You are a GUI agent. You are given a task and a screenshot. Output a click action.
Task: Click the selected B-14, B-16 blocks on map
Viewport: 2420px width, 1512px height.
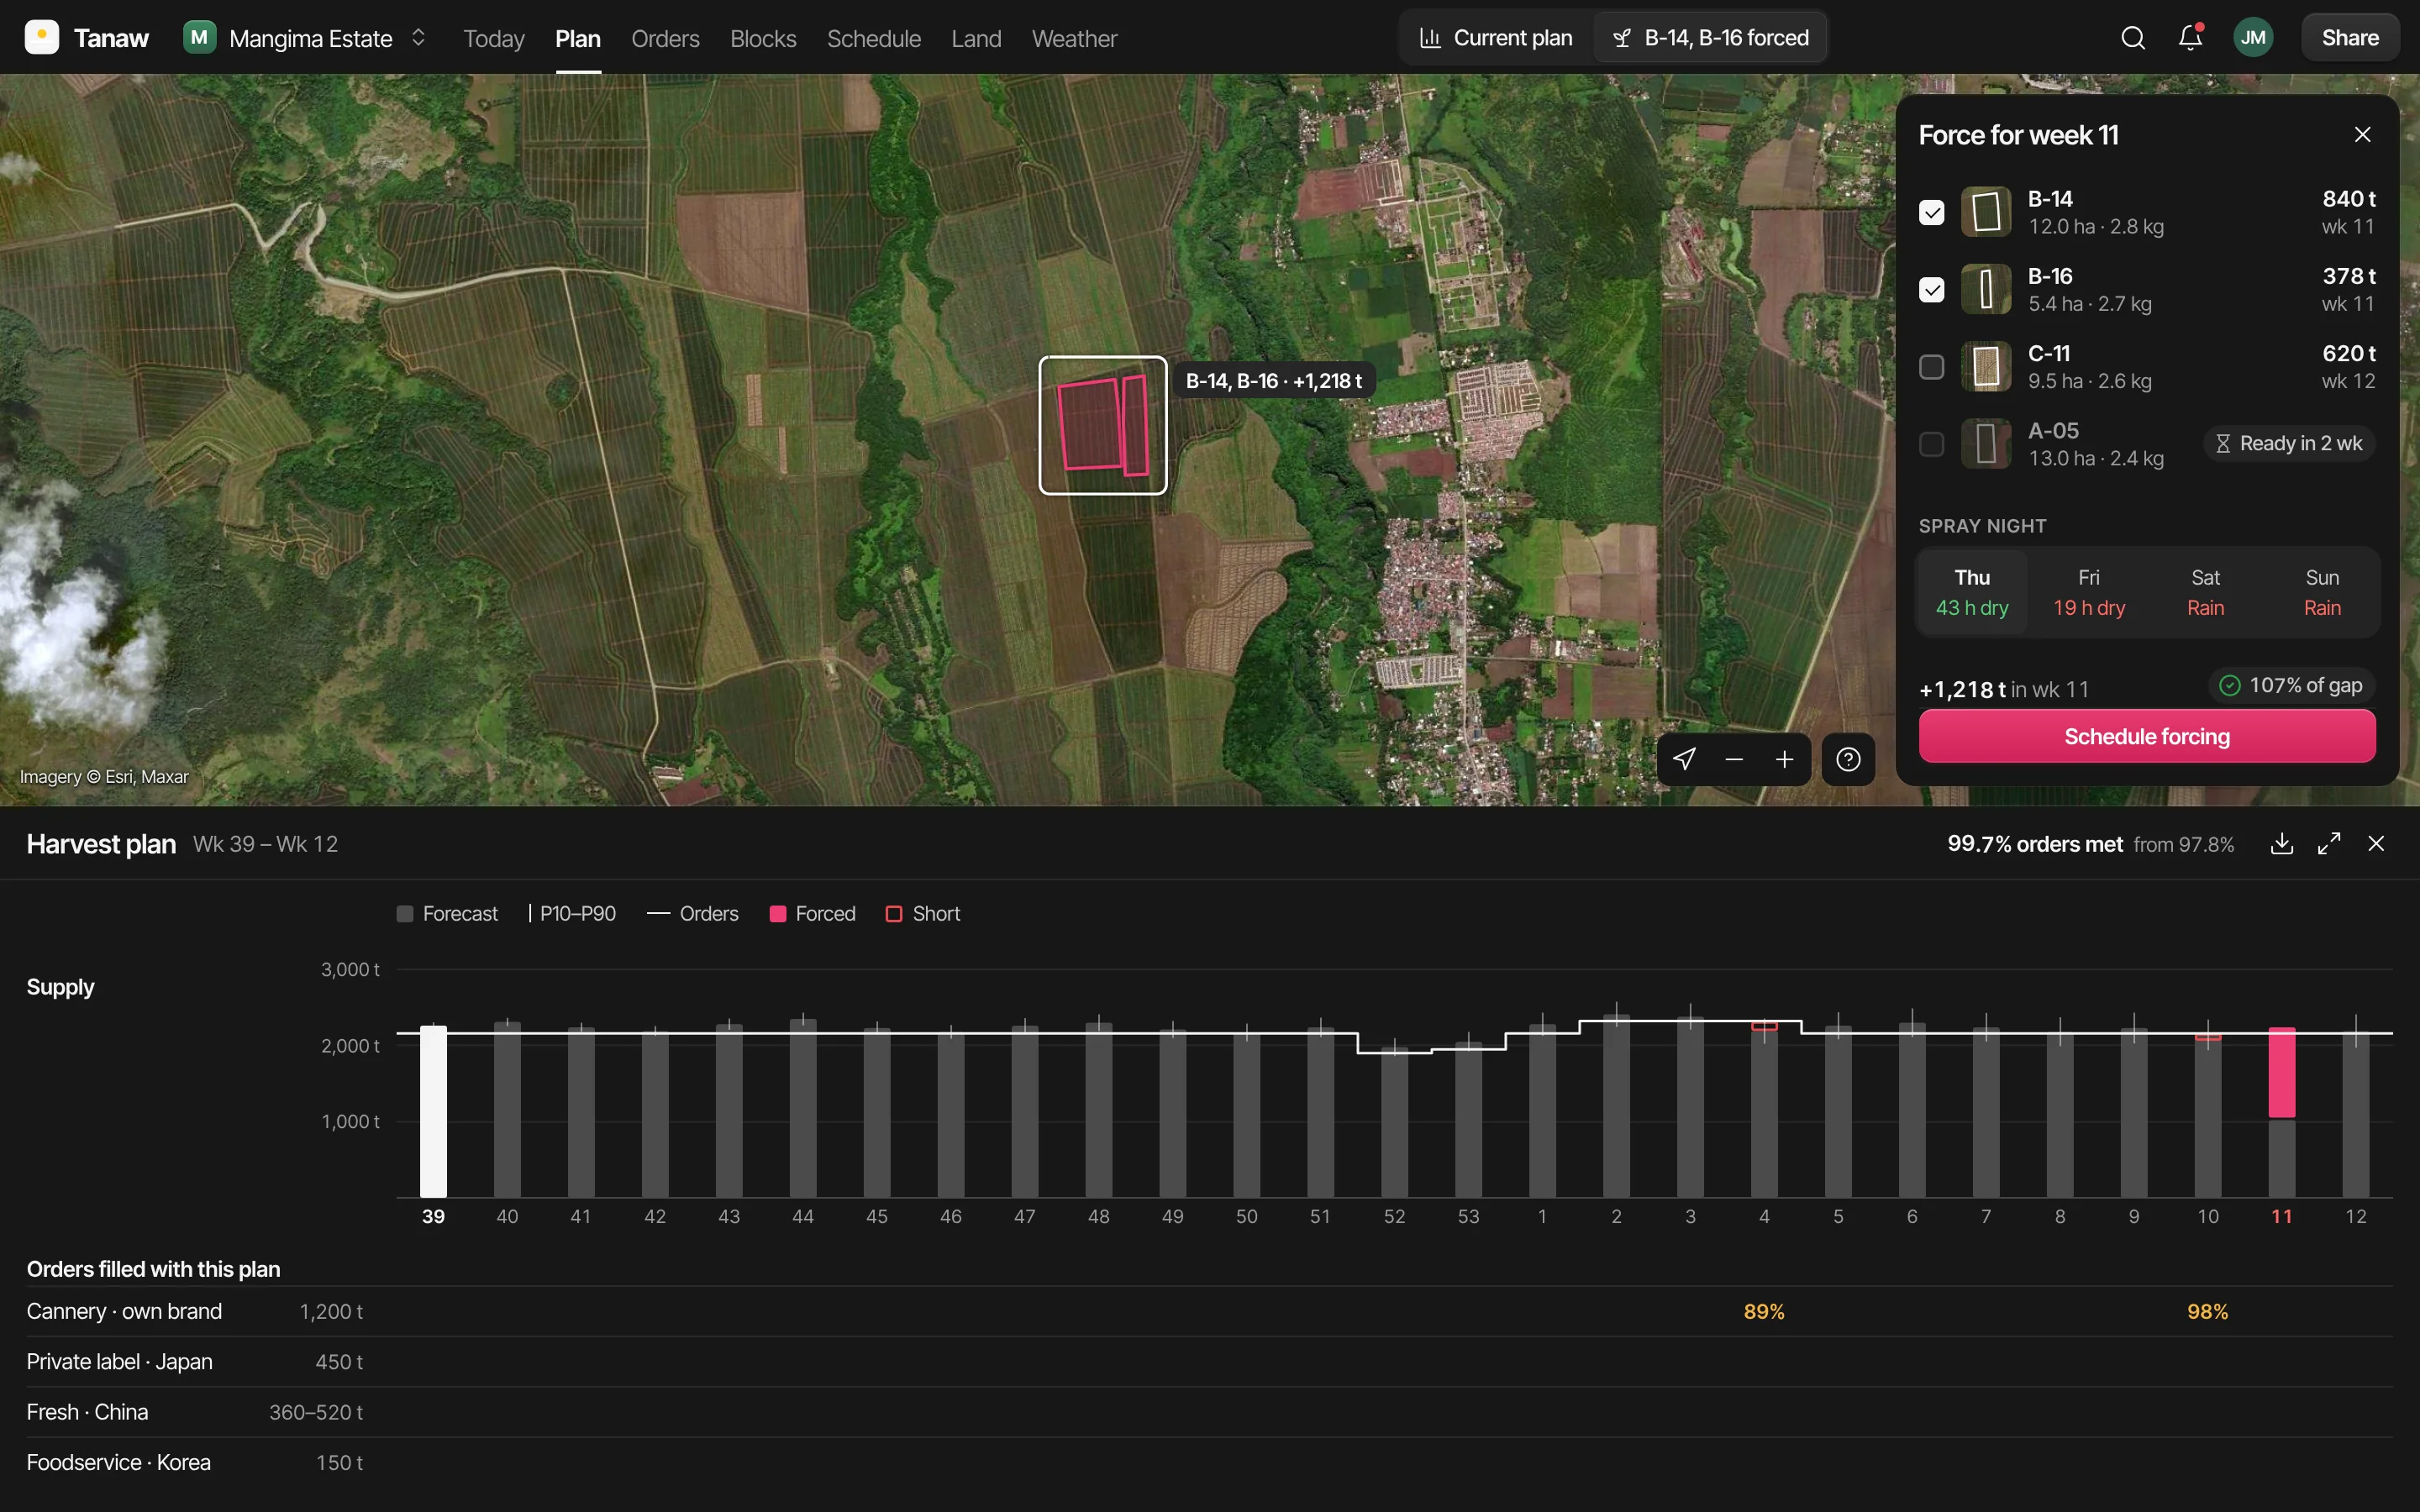point(1103,425)
